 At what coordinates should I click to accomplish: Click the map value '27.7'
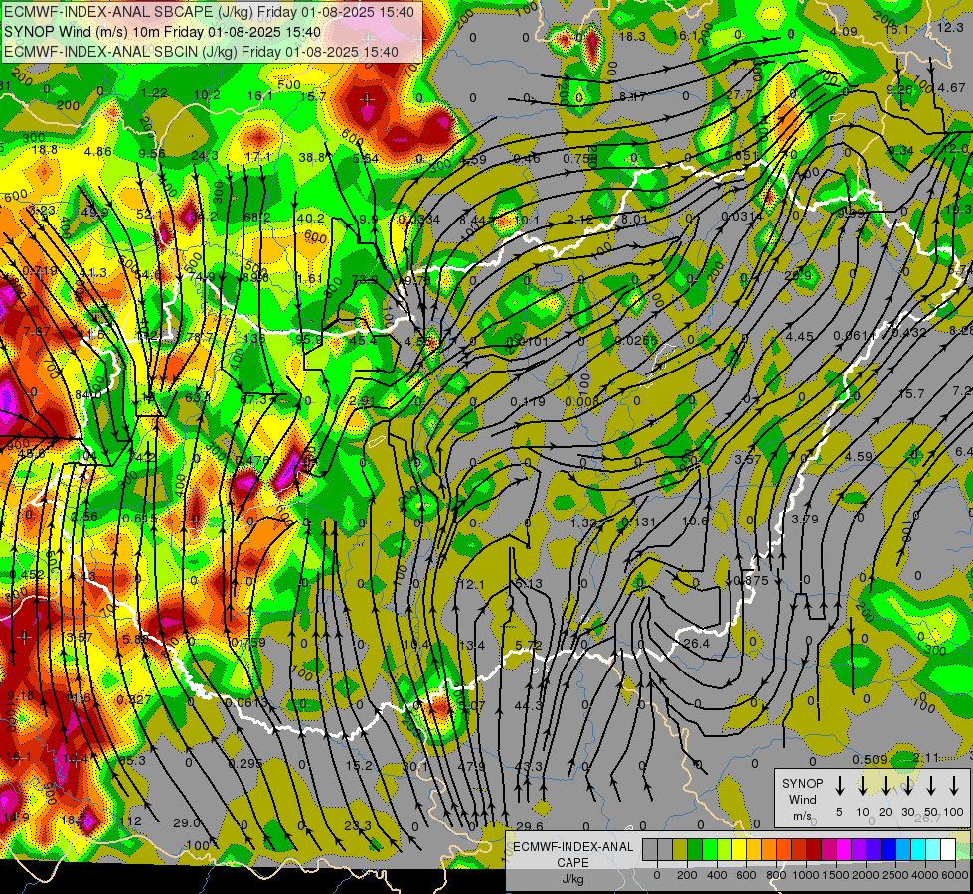coord(738,95)
